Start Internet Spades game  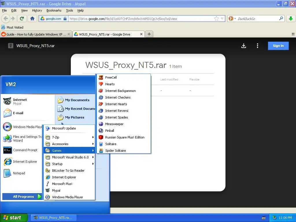click(x=124, y=117)
